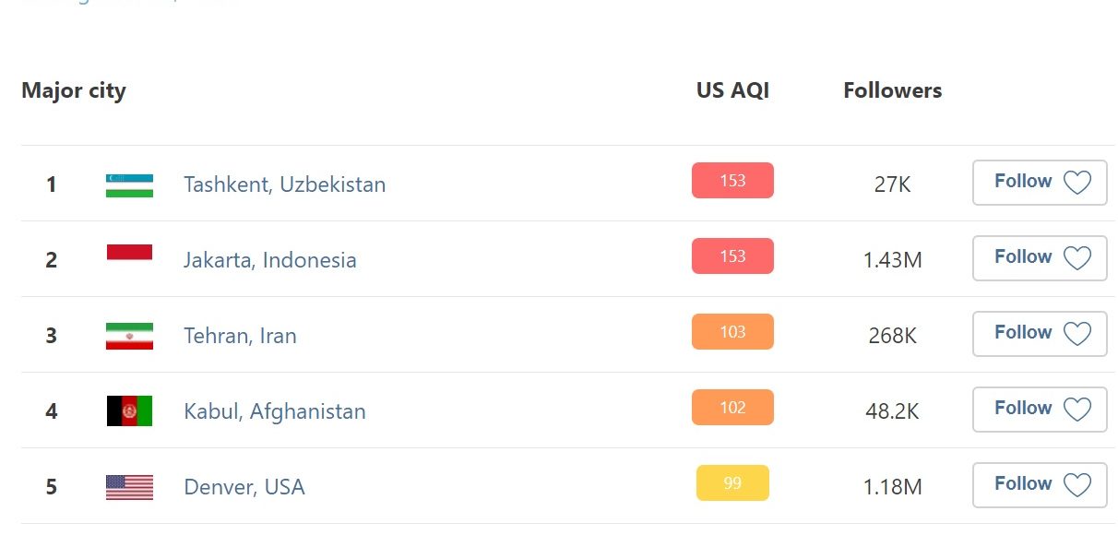Follow Kabul using its Follow button
Image resolution: width=1118 pixels, height=535 pixels.
(1040, 409)
